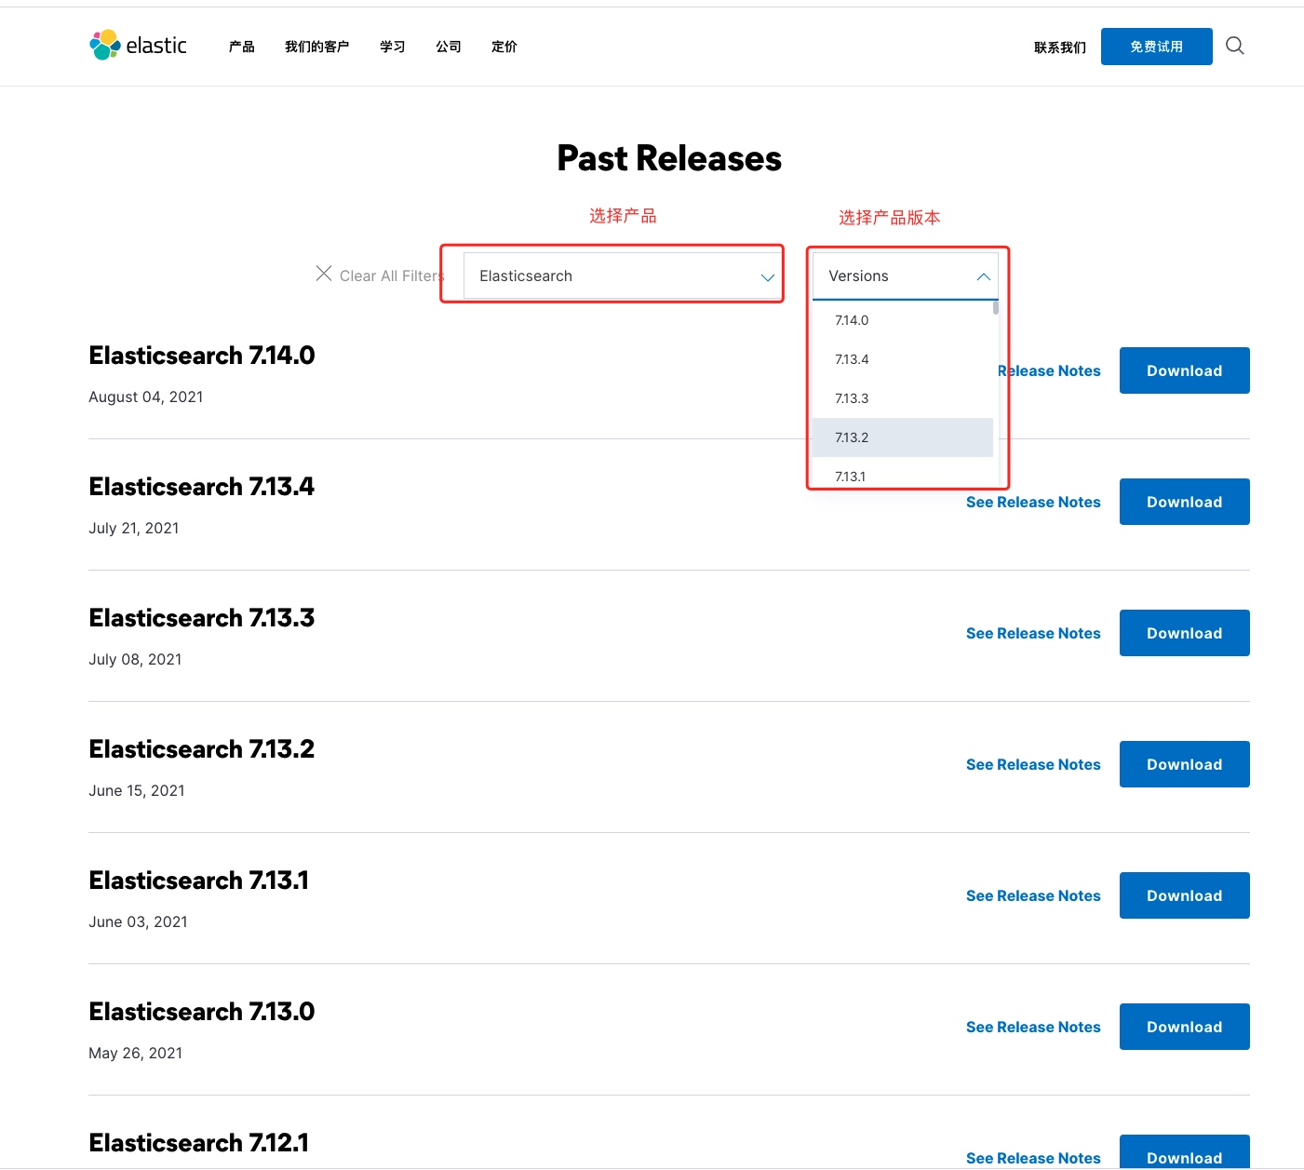Open the Elasticsearch product selector
1304x1170 pixels.
tap(621, 276)
